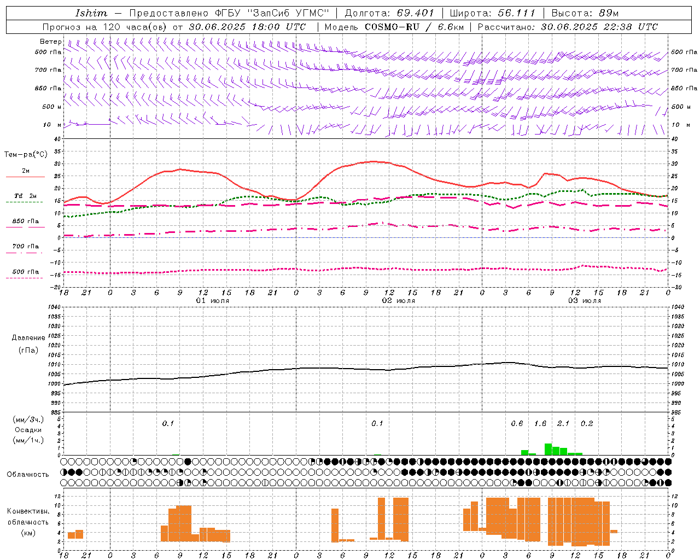Image resolution: width=700 pixels, height=560 pixels.
Task: Click the "500 гПа" entry in the temperature legend
Action: pos(25,272)
